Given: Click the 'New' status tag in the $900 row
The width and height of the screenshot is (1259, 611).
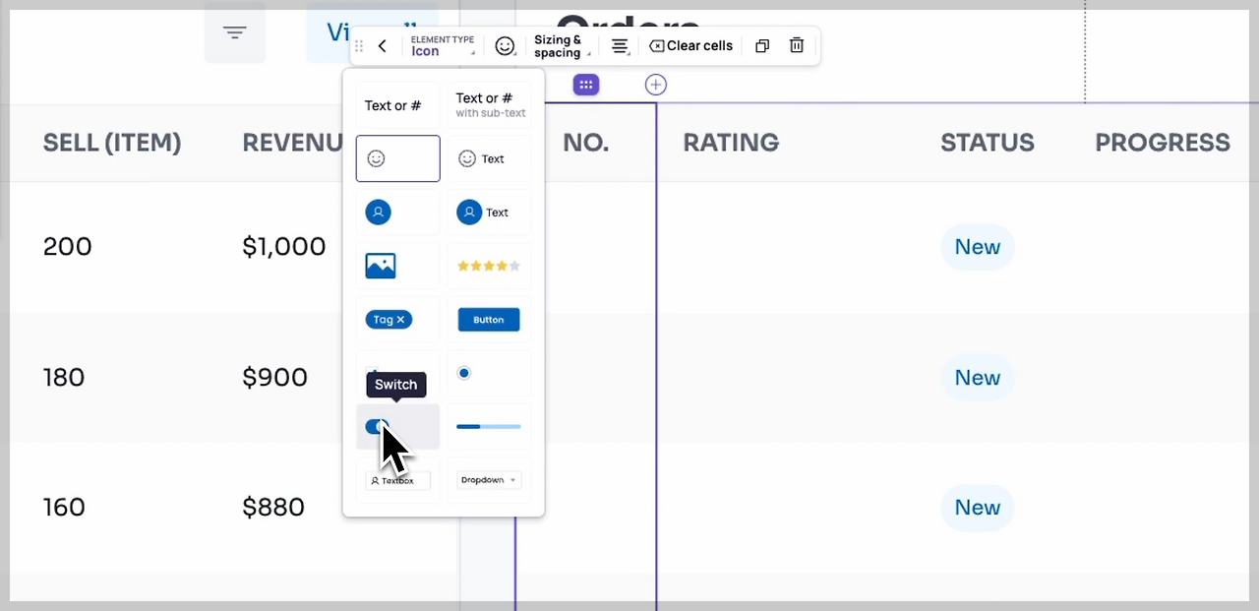Looking at the screenshot, I should 978,378.
